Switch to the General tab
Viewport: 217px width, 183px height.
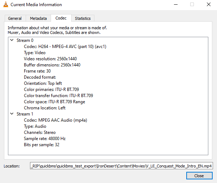click(15, 18)
